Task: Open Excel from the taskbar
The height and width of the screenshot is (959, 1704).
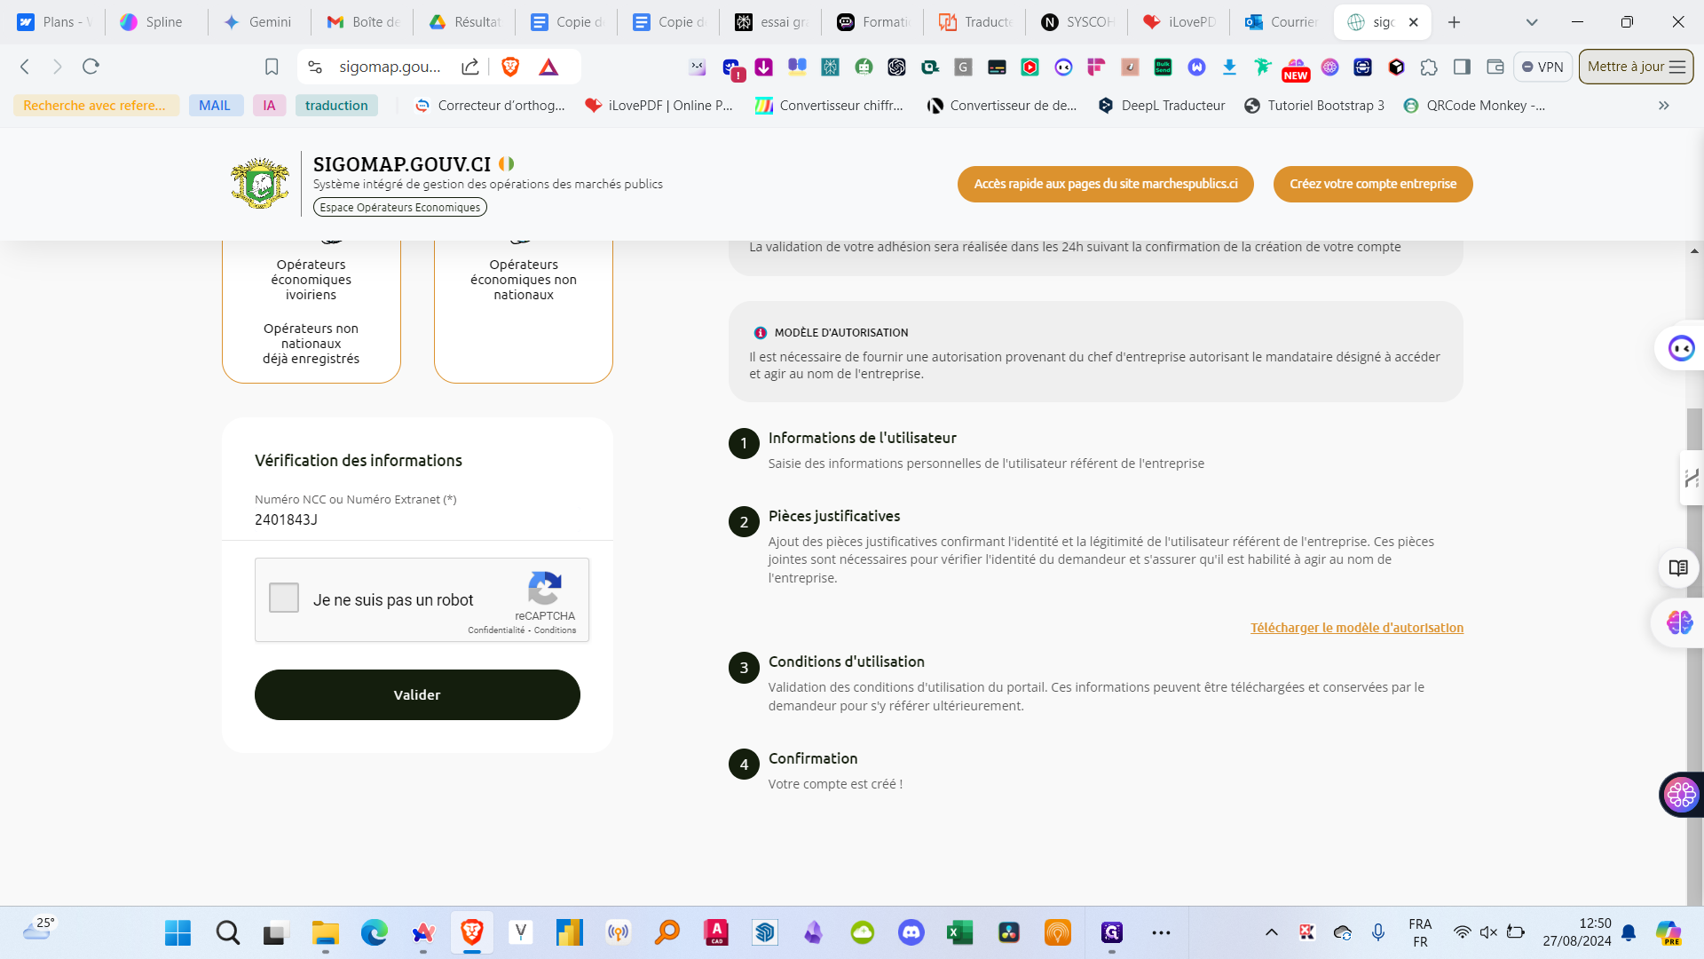Action: point(959,932)
